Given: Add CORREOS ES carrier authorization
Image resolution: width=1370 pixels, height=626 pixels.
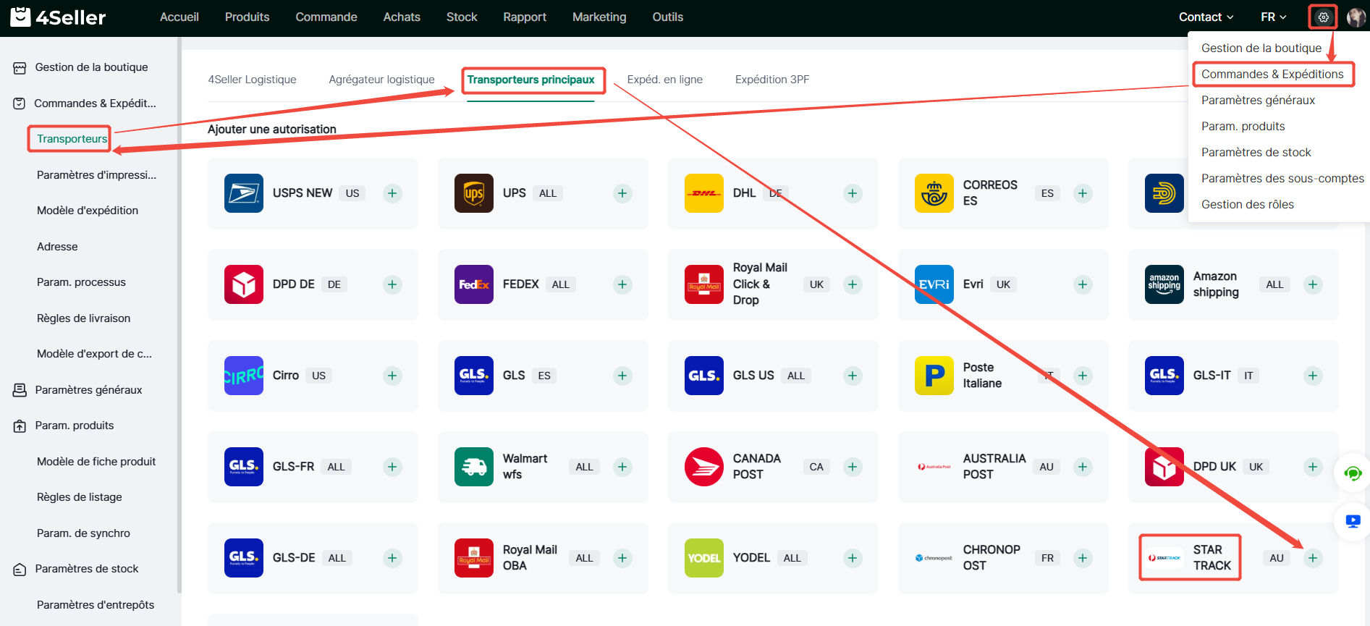Looking at the screenshot, I should tap(1083, 193).
